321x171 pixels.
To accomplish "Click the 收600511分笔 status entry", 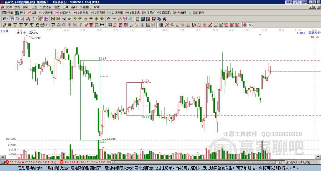I will pos(298,162).
